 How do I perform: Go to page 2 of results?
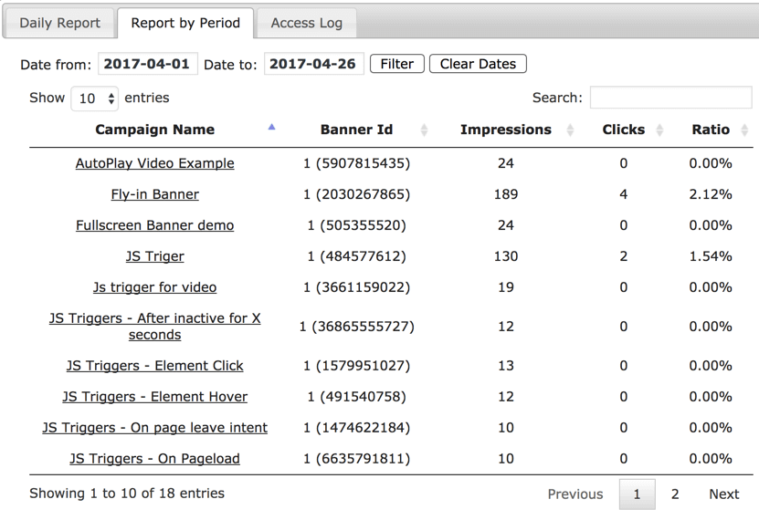point(675,494)
